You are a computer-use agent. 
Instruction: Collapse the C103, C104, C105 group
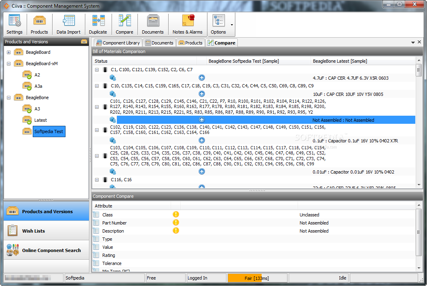tap(97, 156)
